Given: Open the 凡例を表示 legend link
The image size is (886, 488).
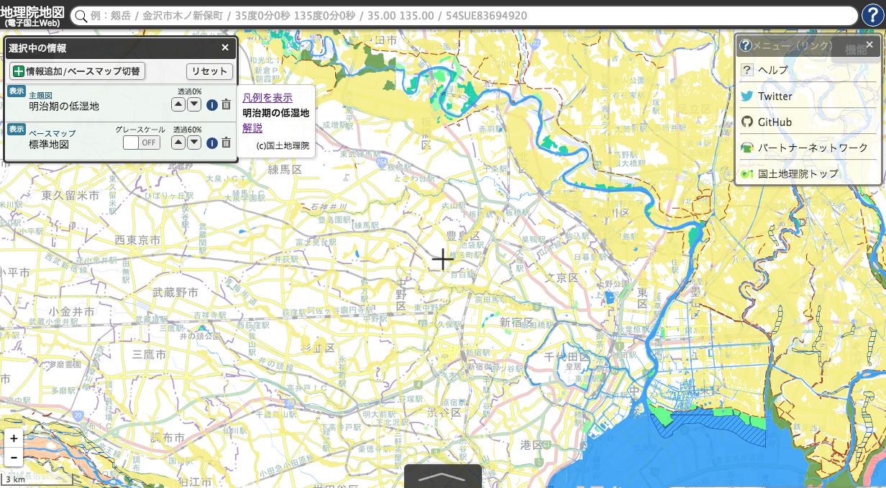Looking at the screenshot, I should [x=268, y=97].
